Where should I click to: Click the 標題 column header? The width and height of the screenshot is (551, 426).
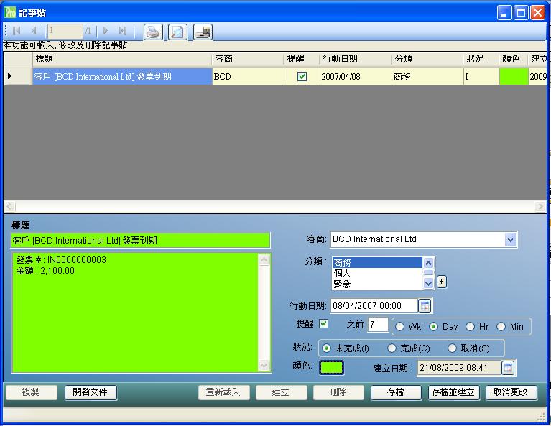coord(122,59)
